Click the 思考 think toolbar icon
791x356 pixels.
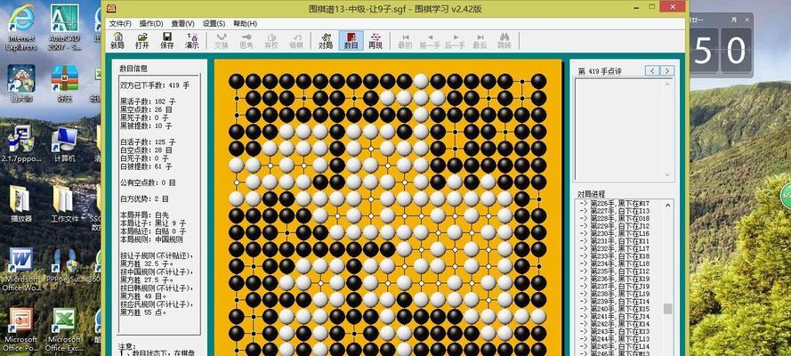click(x=246, y=40)
